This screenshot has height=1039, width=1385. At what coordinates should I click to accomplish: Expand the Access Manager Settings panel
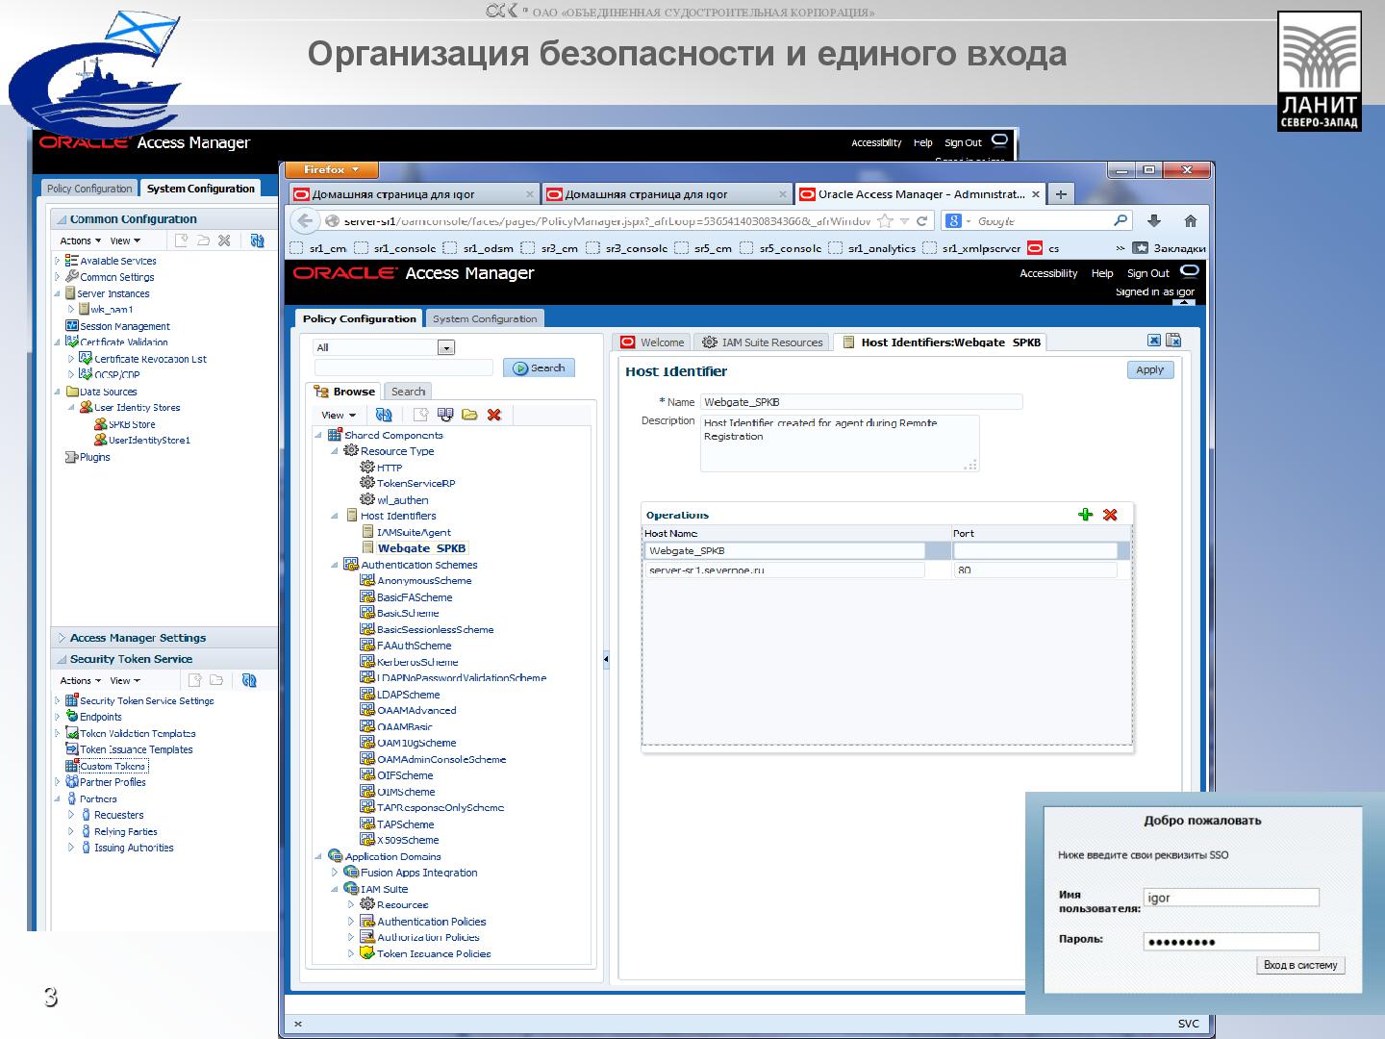coord(62,638)
